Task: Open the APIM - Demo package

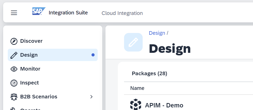Action: pyautogui.click(x=164, y=105)
